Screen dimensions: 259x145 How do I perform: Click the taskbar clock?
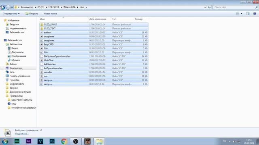click(249, 141)
